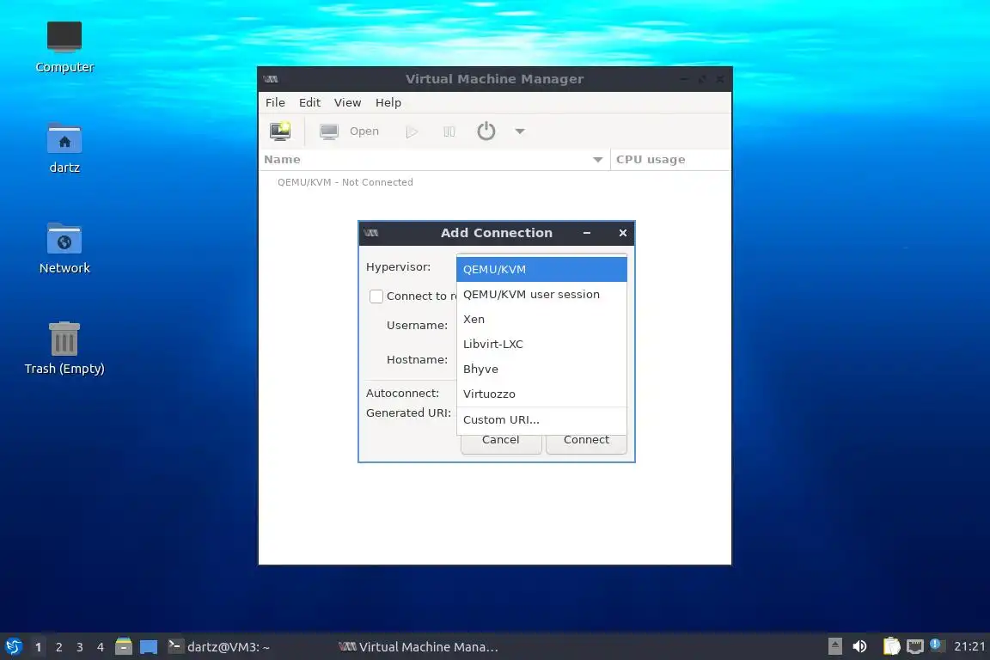This screenshot has height=660, width=990.
Task: Click the Open console monitor icon
Action: tap(329, 131)
